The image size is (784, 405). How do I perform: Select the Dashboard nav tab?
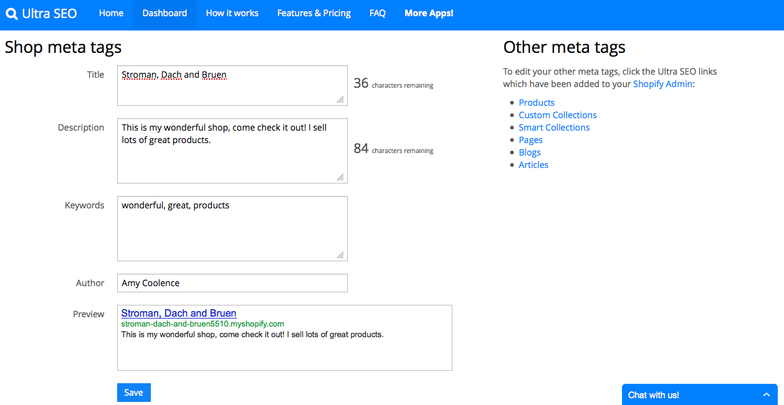[x=165, y=13]
